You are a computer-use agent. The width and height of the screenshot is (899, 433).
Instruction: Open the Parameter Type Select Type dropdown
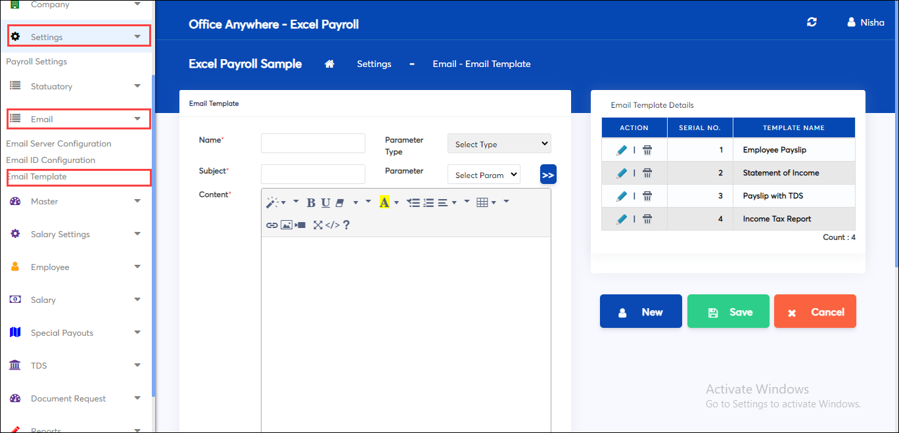[x=499, y=143]
